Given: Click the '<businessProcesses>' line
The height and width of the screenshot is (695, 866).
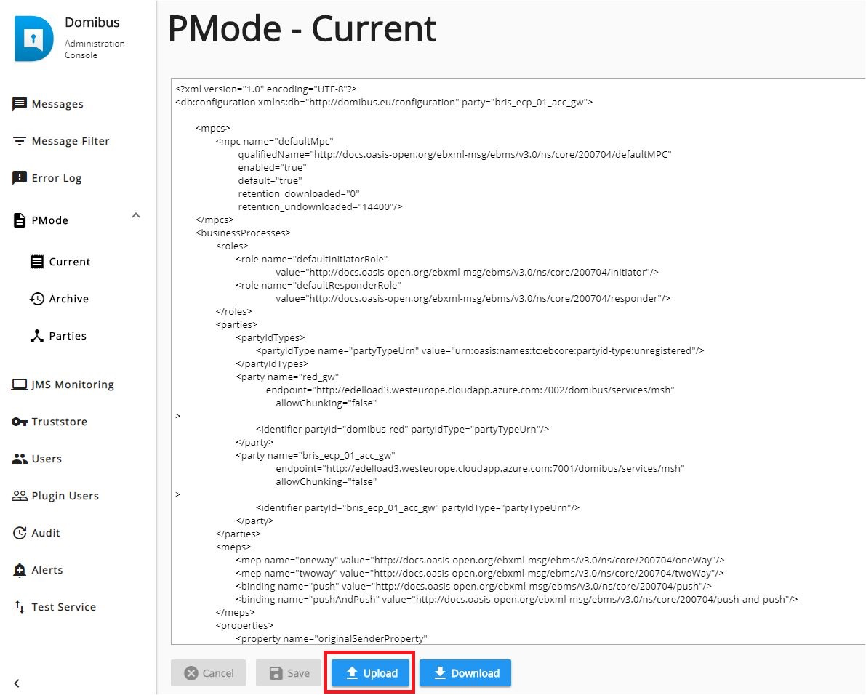Looking at the screenshot, I should click(243, 233).
